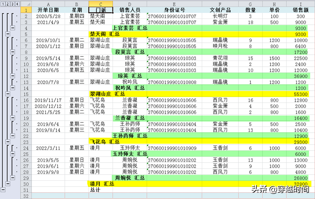Collapse the 楚天阁 汇总 group at row 5
Screen dimensions: 315x199
(8, 34)
